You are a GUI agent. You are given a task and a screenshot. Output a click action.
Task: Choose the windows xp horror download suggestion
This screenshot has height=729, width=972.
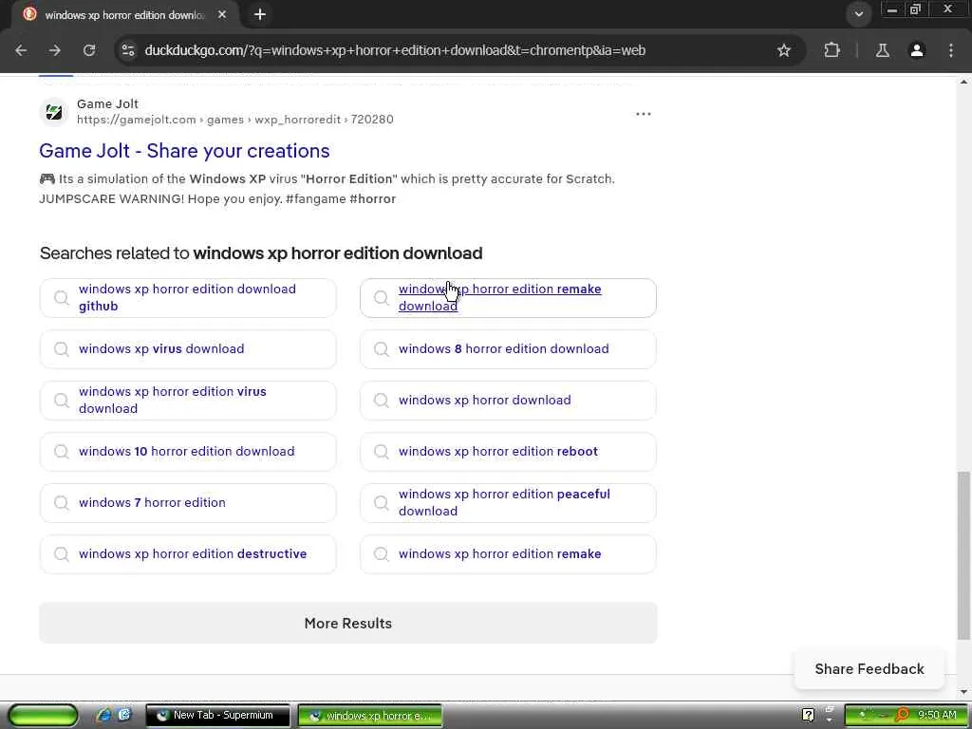coord(508,401)
